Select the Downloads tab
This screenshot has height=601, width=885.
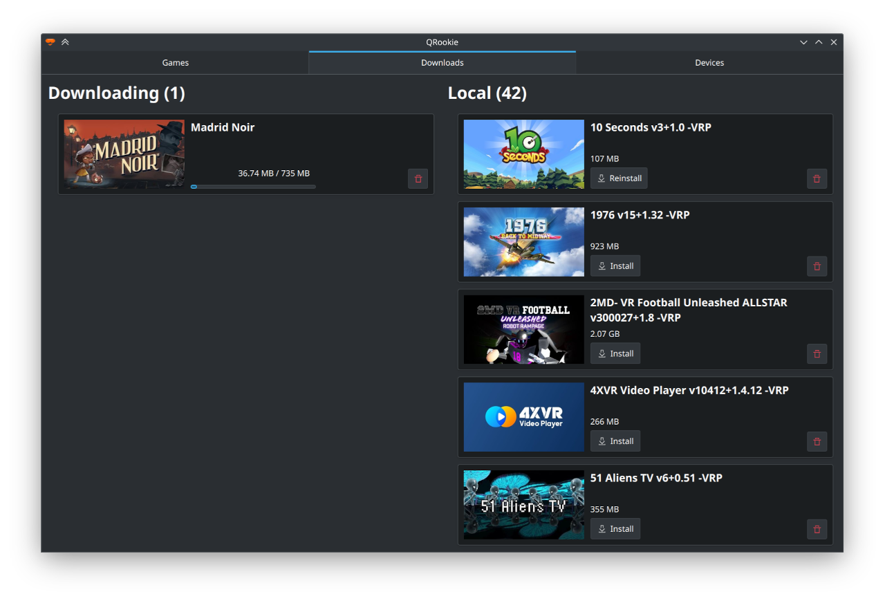(x=442, y=63)
